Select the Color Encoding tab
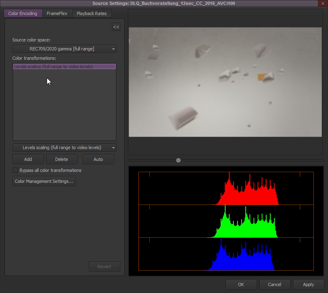 pyautogui.click(x=23, y=13)
